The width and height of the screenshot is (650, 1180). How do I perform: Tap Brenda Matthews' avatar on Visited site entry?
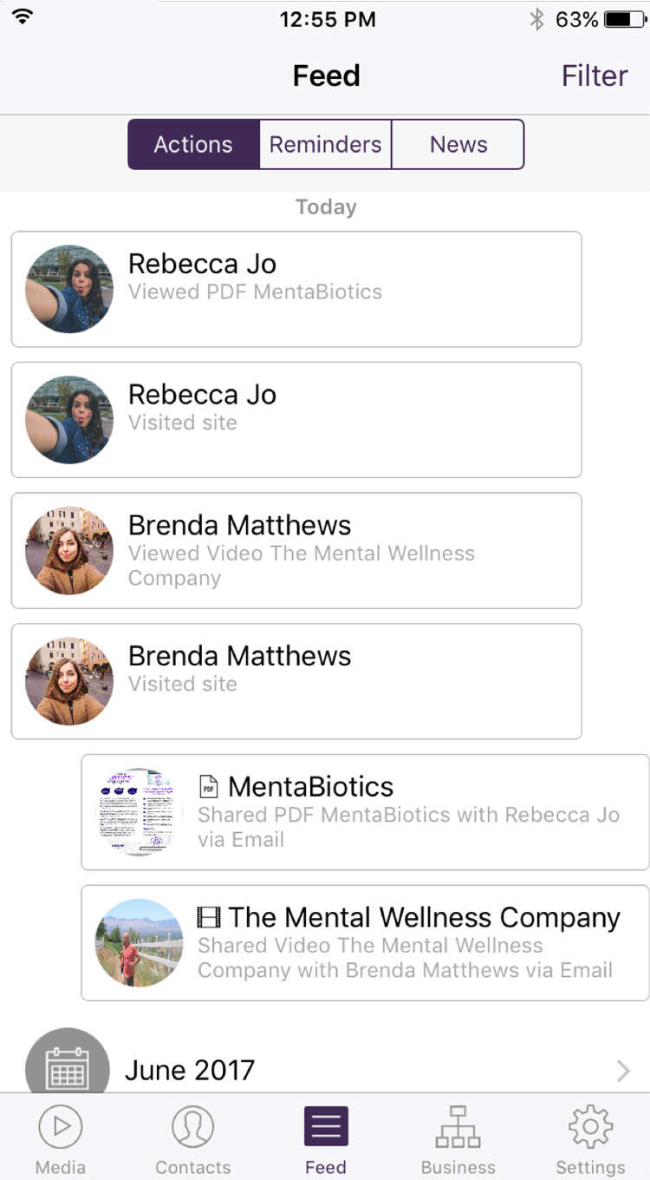tap(69, 681)
